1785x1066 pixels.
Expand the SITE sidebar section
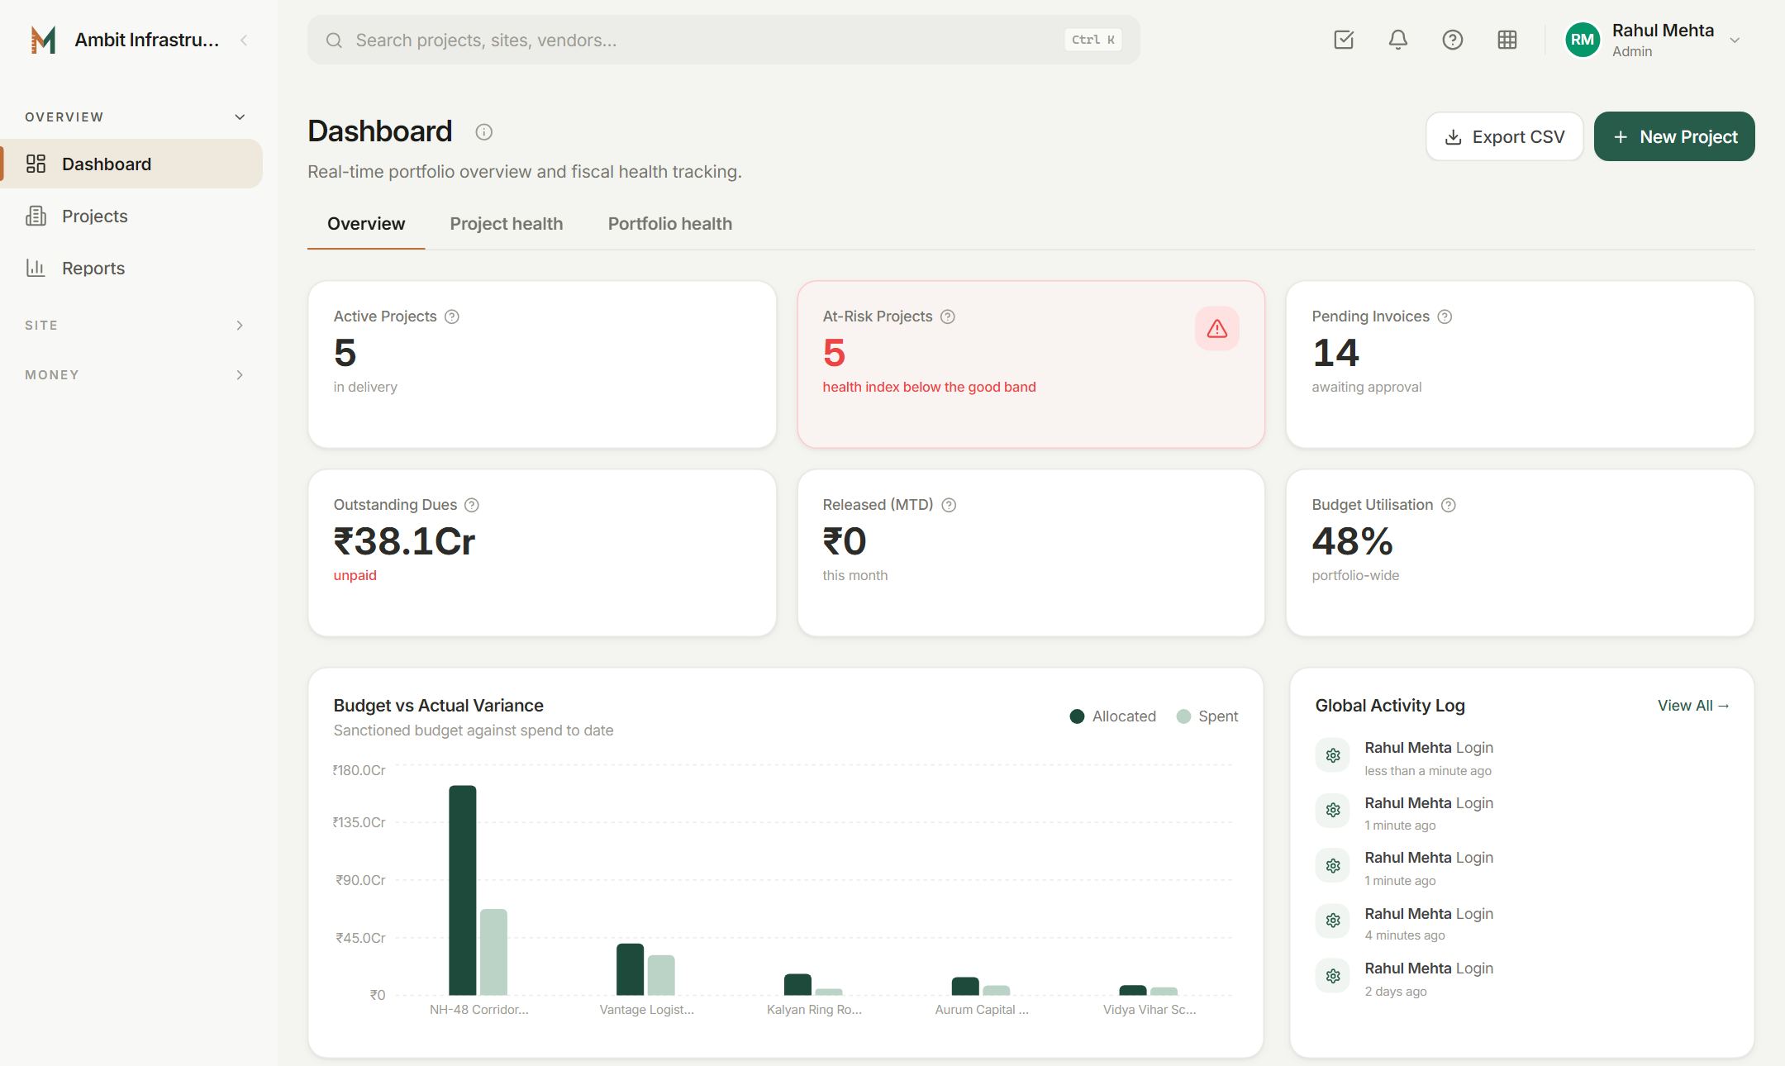click(x=240, y=326)
